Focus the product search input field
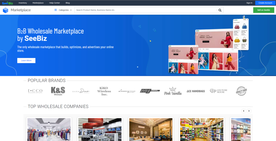 [x=146, y=10]
